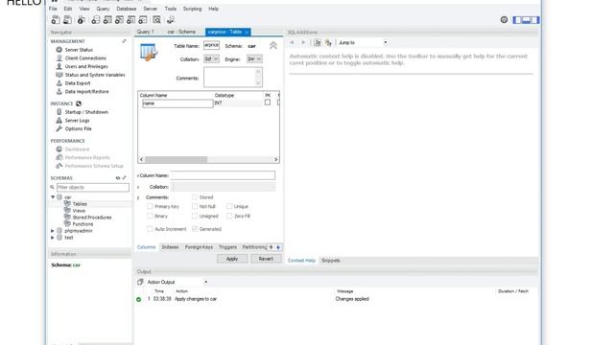Go forward in the SQL Additions help

pos(303,42)
